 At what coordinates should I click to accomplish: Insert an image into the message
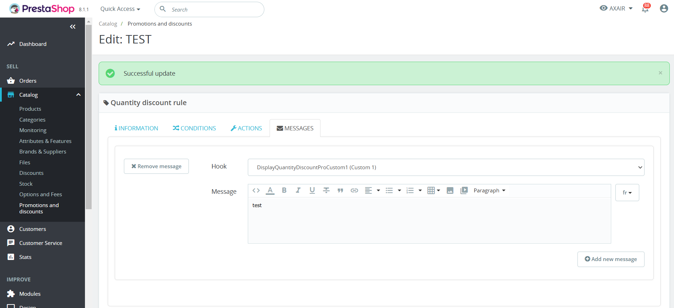450,191
